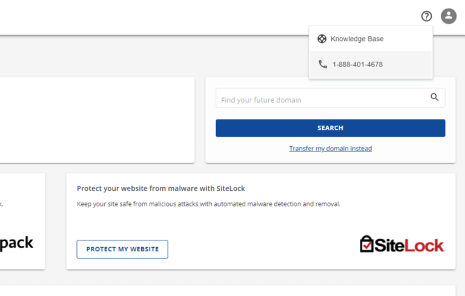Image resolution: width=465 pixels, height=296 pixels.
Task: Click the blank white card above "pack"
Action: [x=97, y=120]
